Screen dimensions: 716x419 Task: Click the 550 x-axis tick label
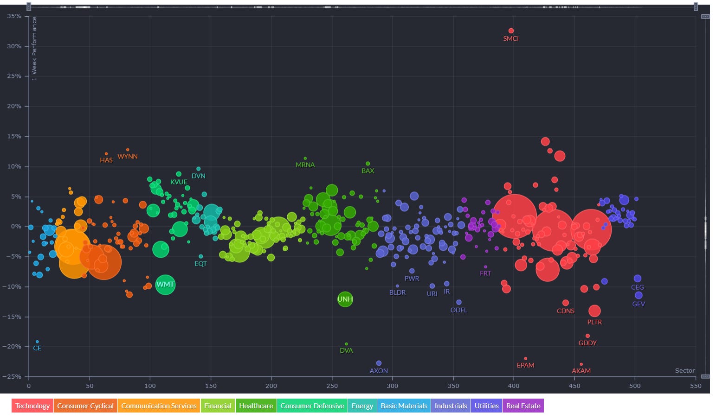pyautogui.click(x=696, y=386)
